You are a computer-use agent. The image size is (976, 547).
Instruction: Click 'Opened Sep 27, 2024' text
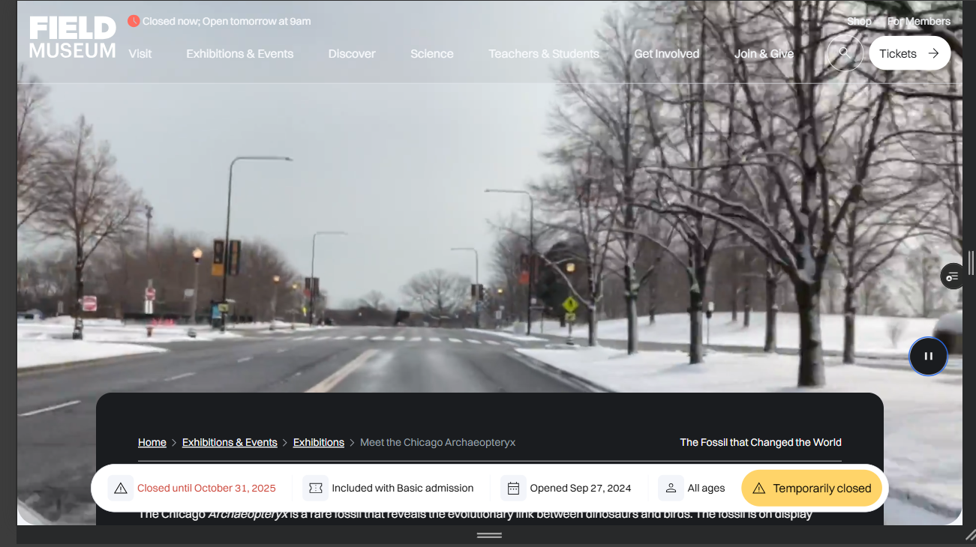pos(581,489)
